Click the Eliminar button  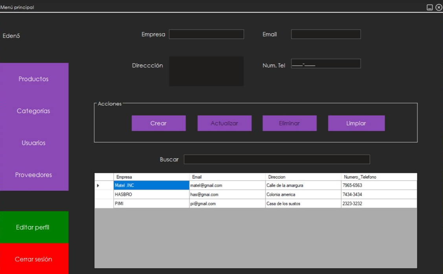pyautogui.click(x=289, y=123)
